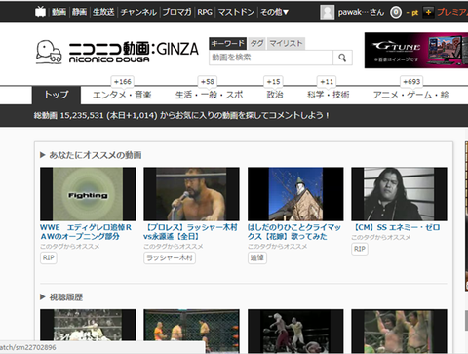
Task: Click the points coin icon
Action: [396, 13]
